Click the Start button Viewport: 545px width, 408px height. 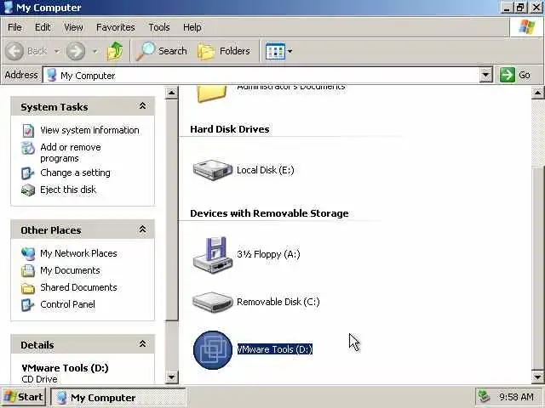pyautogui.click(x=24, y=397)
